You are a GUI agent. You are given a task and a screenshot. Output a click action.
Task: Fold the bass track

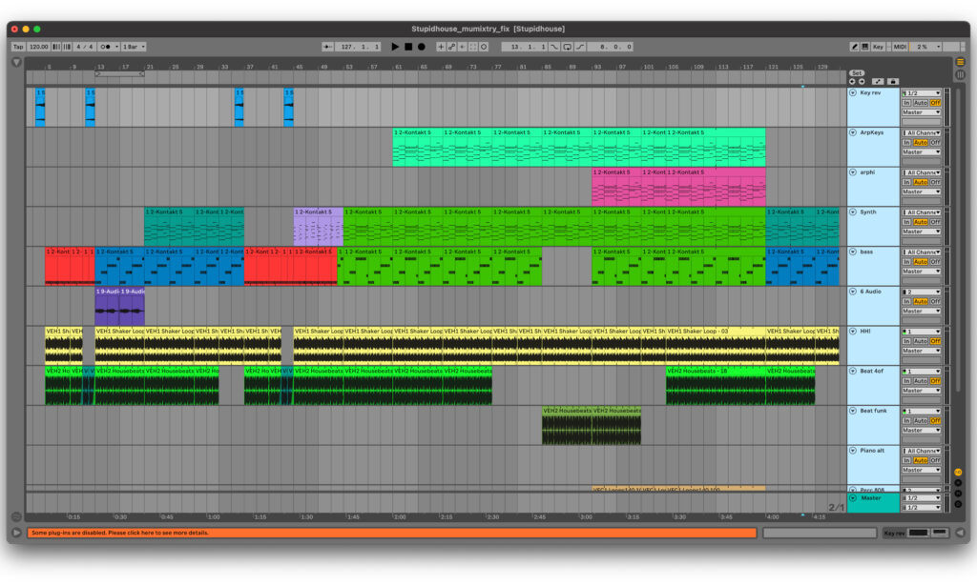pyautogui.click(x=852, y=252)
